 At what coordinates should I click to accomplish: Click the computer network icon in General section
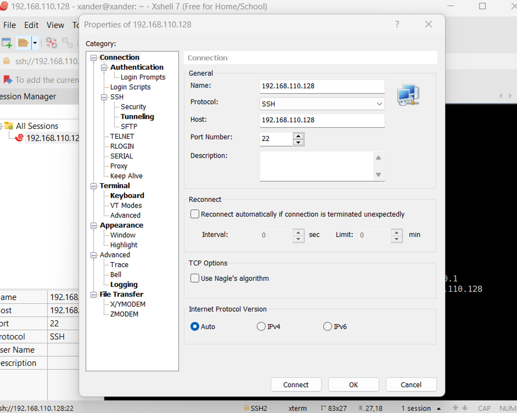click(408, 95)
